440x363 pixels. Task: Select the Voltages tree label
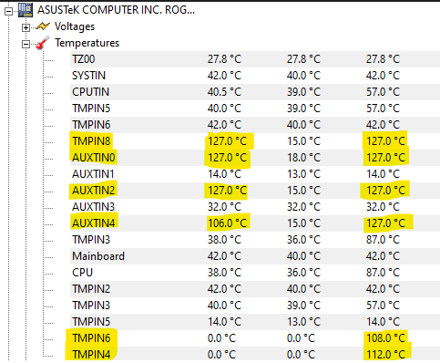pos(75,26)
